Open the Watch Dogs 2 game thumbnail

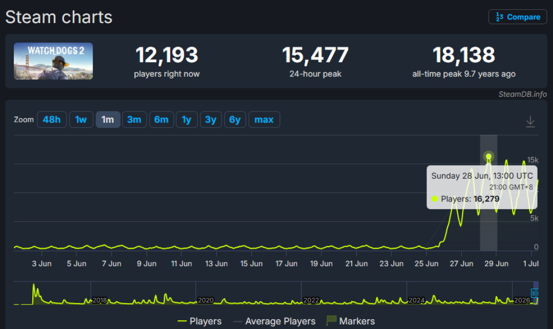point(53,61)
